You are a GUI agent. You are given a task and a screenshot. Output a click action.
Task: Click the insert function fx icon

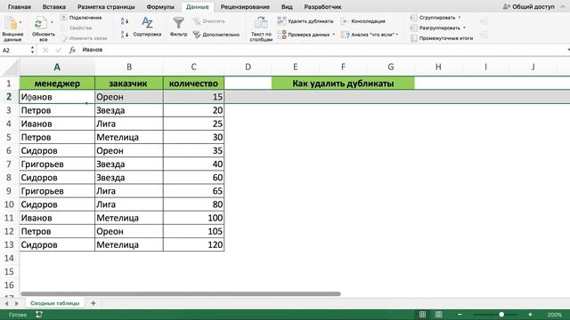click(x=72, y=50)
